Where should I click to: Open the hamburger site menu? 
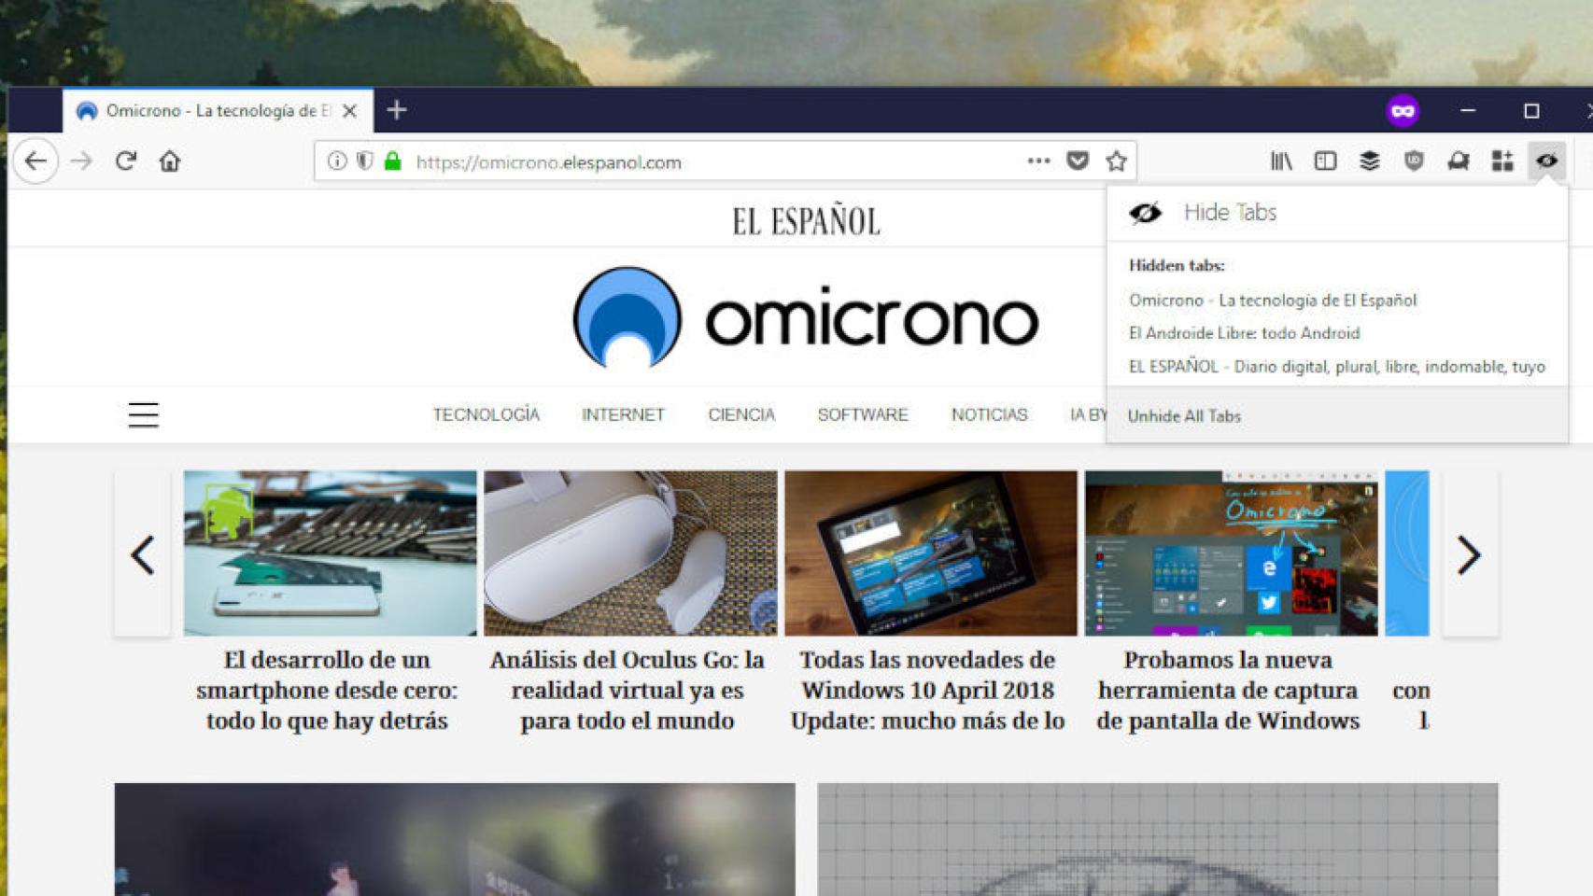click(143, 414)
